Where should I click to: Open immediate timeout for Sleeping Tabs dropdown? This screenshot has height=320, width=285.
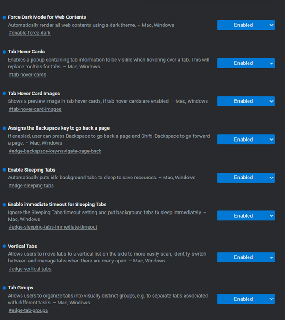[246, 216]
